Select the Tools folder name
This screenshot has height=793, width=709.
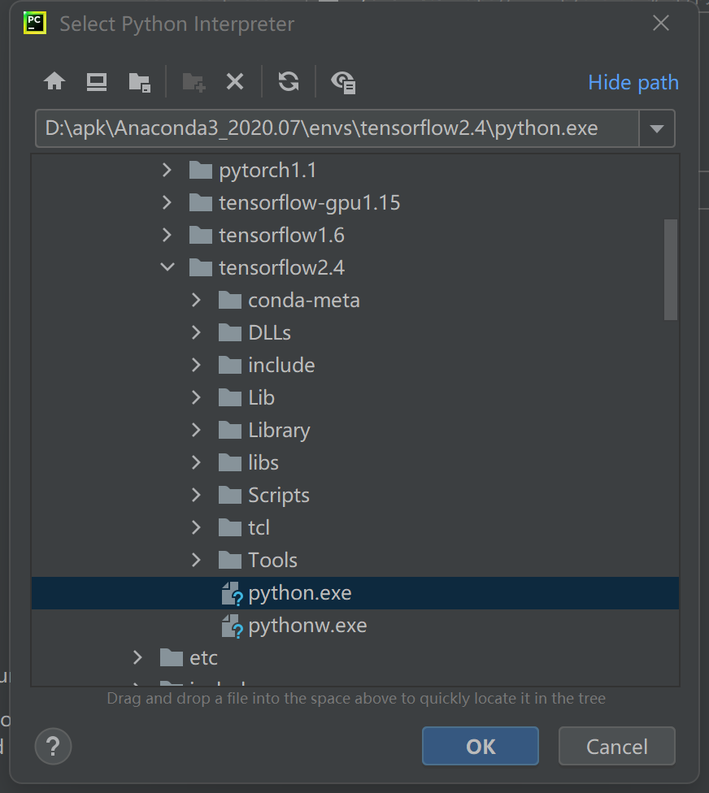[272, 561]
